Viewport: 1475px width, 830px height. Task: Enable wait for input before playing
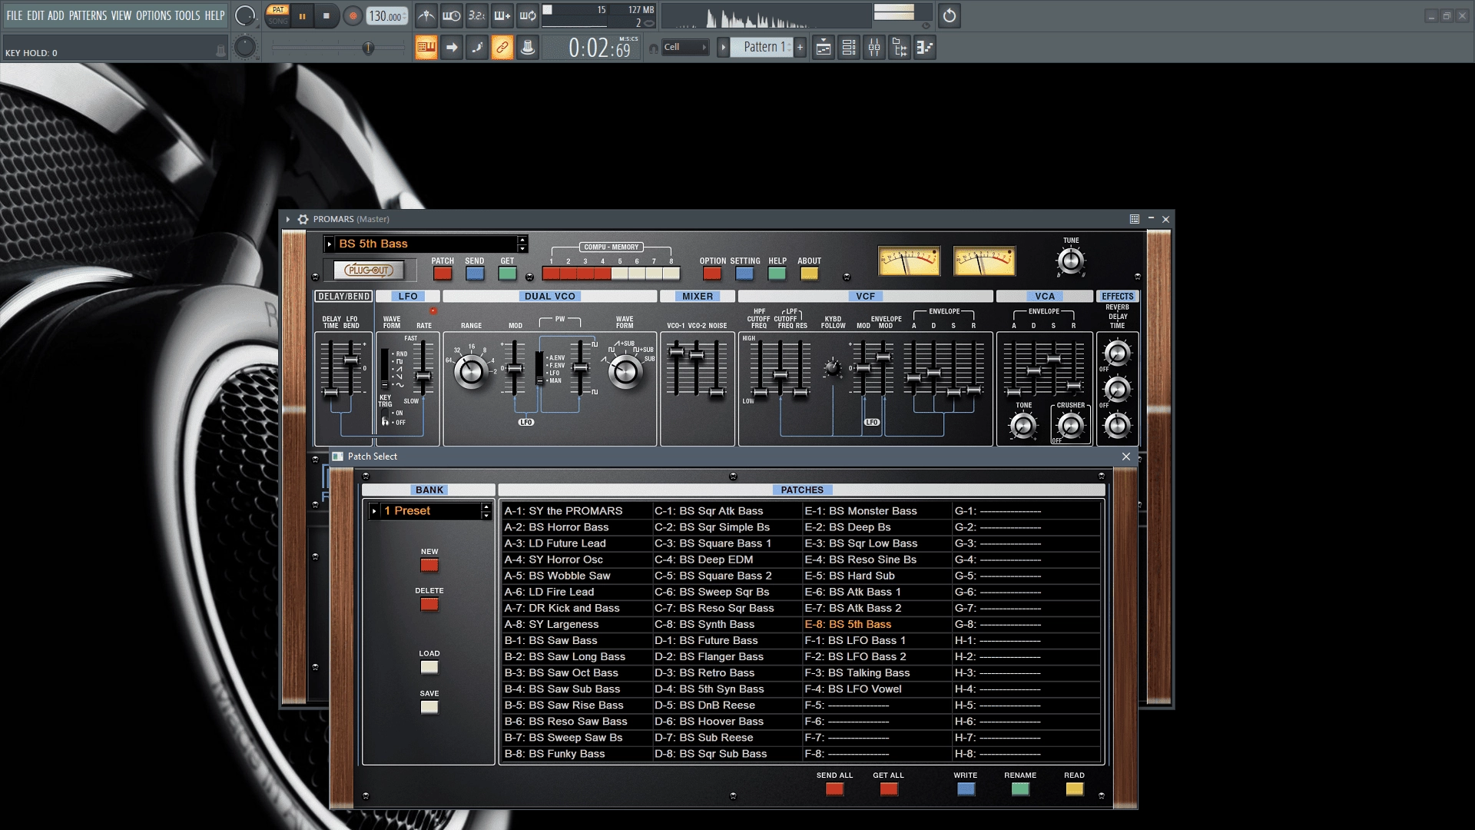(x=452, y=15)
